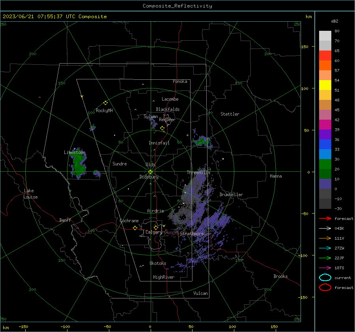Click the magenta 39-42 dBZ swatch
Screen dimensions: 355x332
(325, 125)
